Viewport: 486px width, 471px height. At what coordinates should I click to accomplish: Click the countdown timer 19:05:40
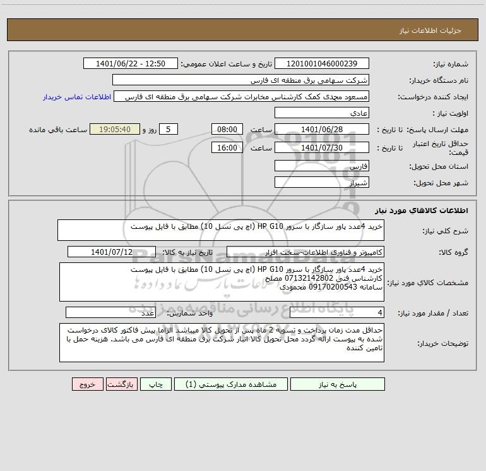click(115, 129)
